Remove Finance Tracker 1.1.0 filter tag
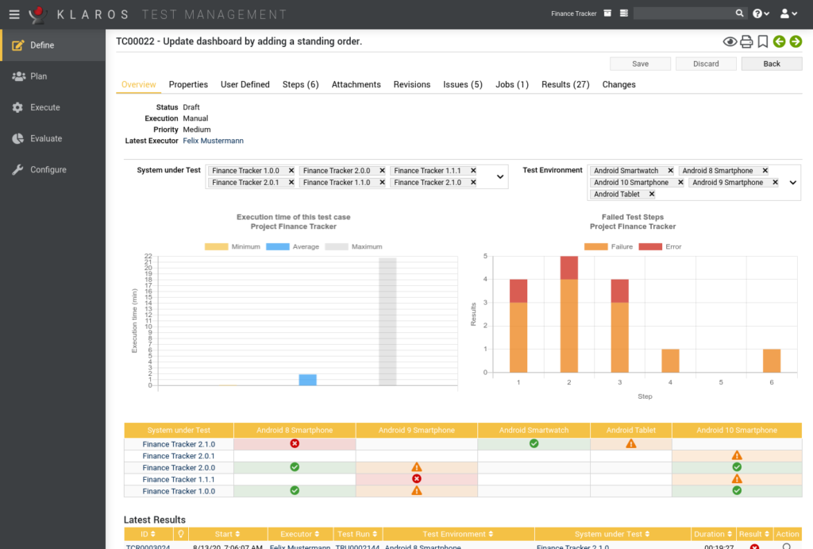Image resolution: width=813 pixels, height=549 pixels. 382,183
